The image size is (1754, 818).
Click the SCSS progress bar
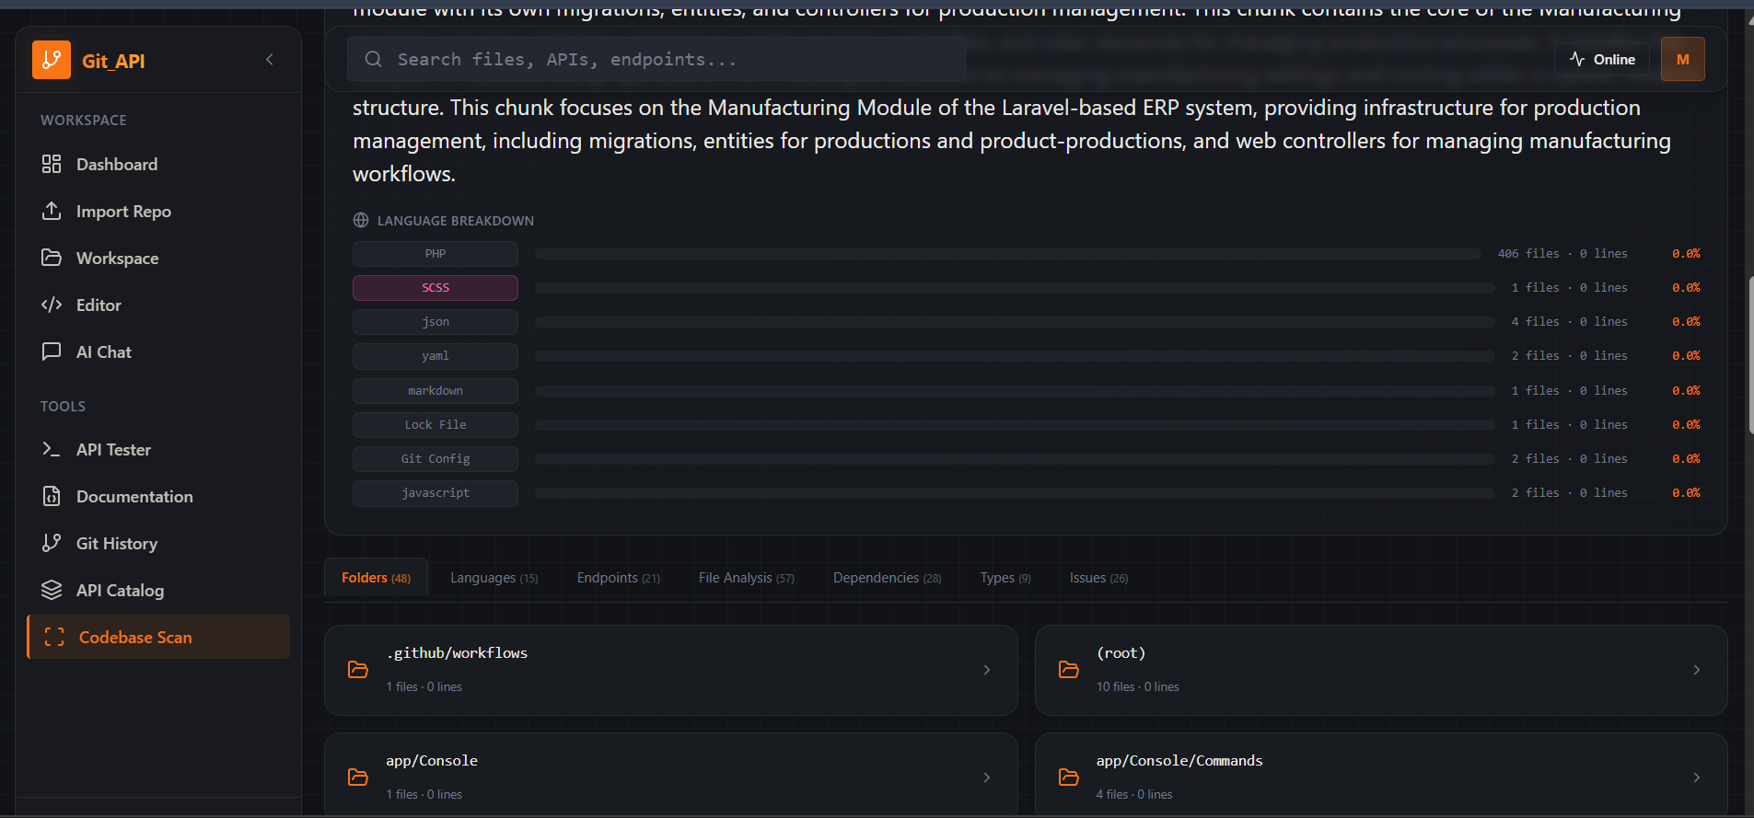coord(1015,288)
